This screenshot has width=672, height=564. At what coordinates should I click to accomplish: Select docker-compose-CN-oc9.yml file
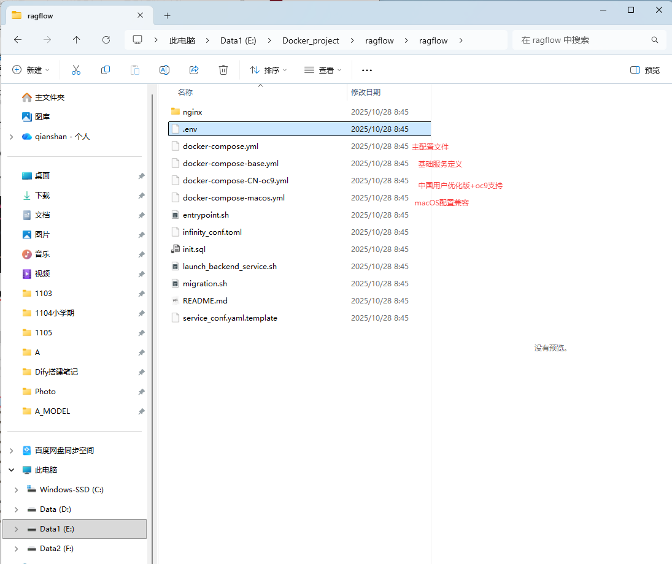[x=299, y=180]
